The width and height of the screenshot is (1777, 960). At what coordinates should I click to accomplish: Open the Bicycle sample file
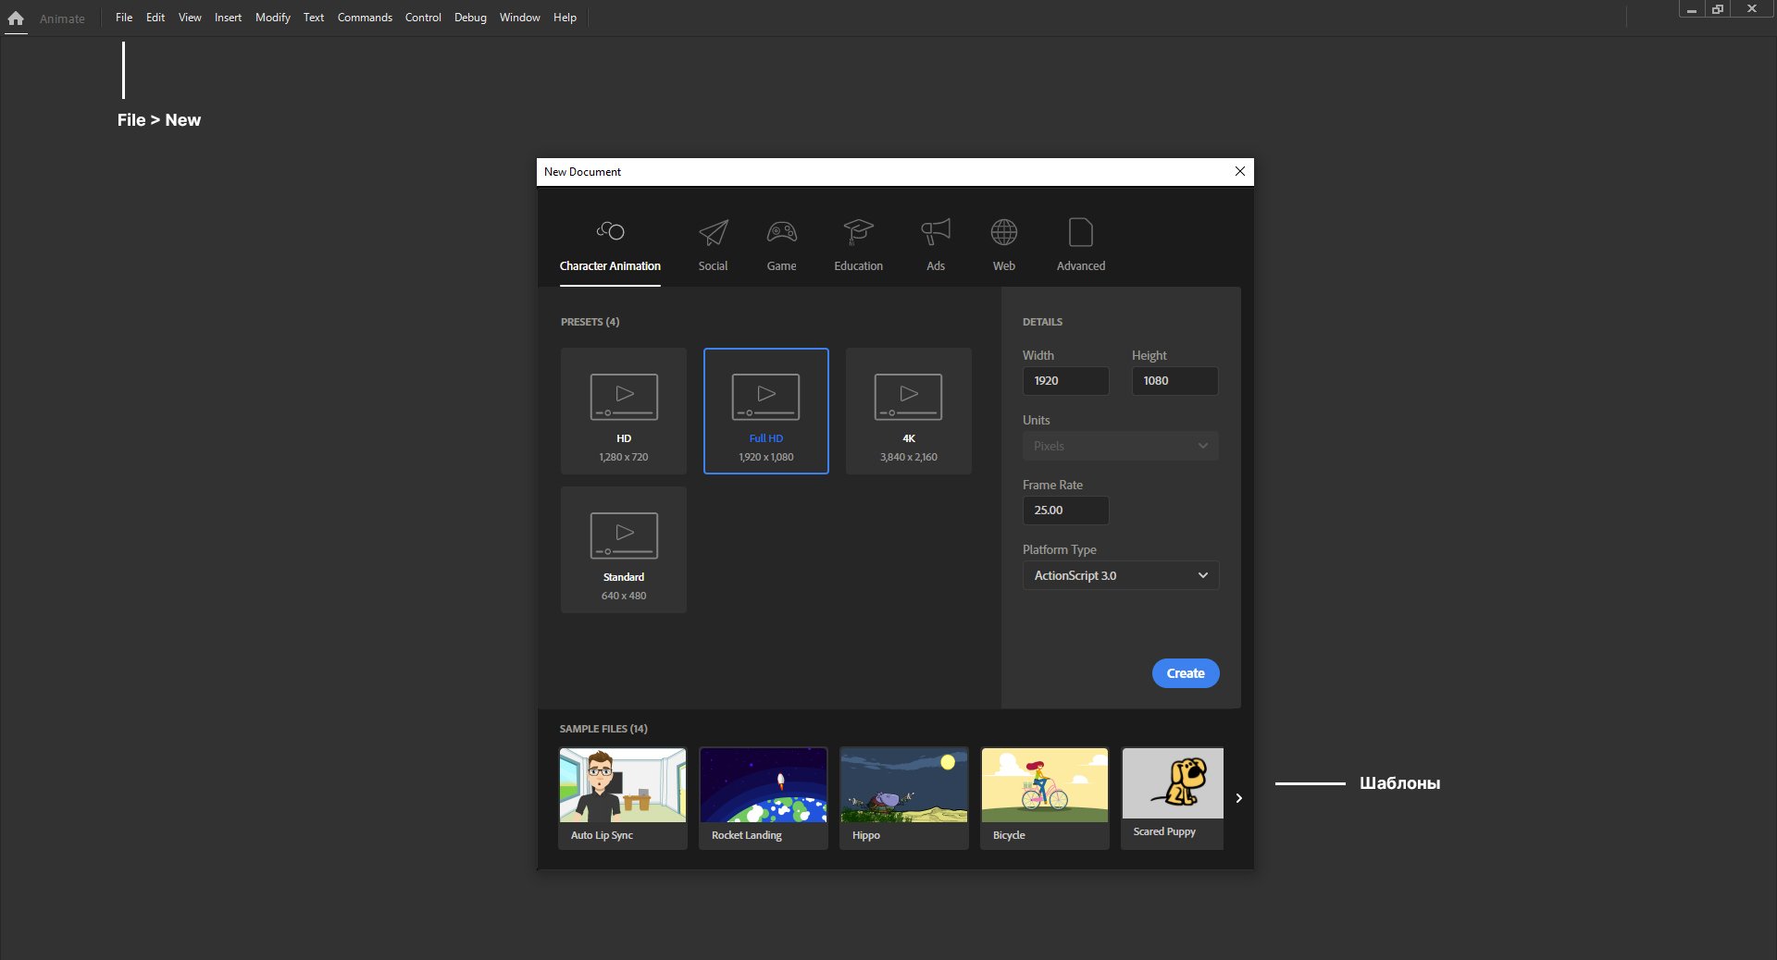pyautogui.click(x=1045, y=798)
